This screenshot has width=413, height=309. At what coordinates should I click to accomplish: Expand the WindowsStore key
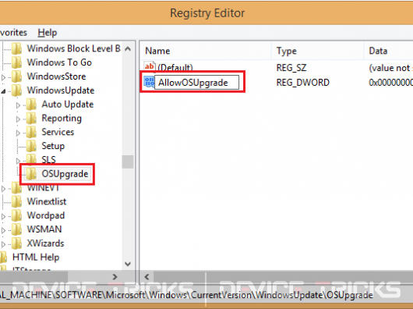pos(3,77)
